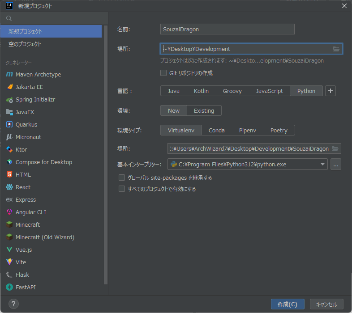The image size is (352, 313).
Task: Toggle グローバル site-packages を継承する
Action: (122, 178)
